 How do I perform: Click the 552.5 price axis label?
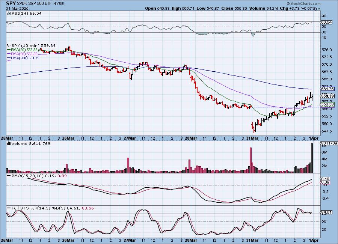tap(326, 116)
